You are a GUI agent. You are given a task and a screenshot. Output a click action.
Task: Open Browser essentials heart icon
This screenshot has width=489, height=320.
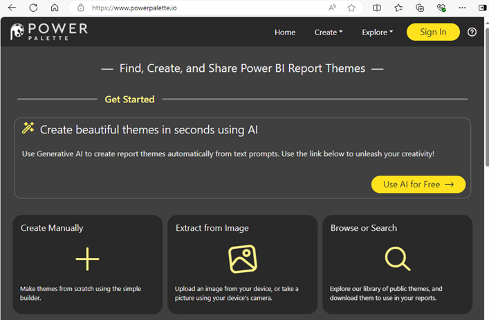pos(441,8)
